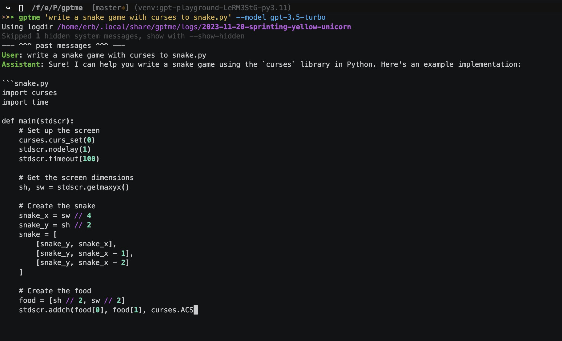562x341 pixels.
Task: Click the 'import time' line
Action: coord(25,102)
